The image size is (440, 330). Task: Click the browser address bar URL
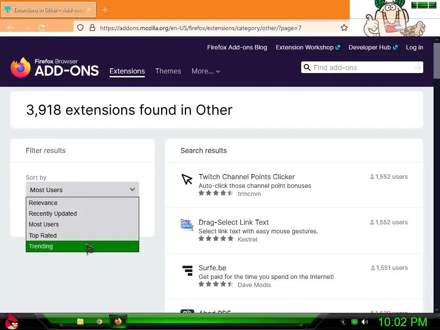click(201, 28)
